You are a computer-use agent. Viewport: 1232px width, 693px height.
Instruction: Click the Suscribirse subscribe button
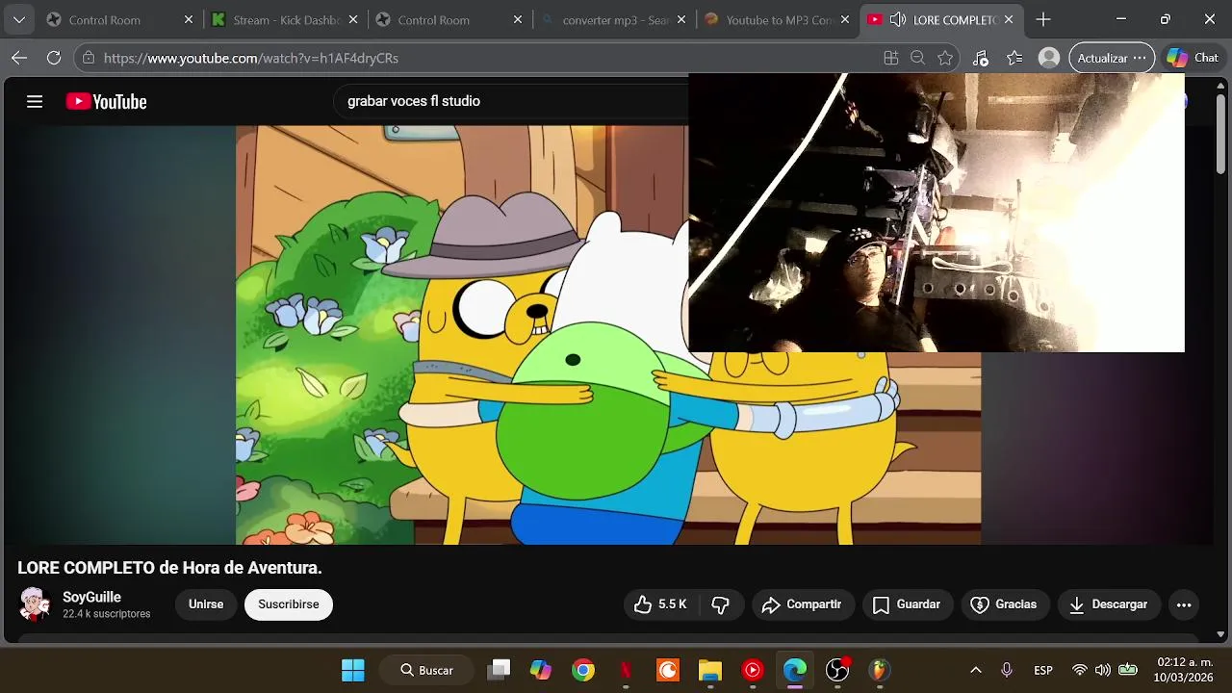point(289,604)
